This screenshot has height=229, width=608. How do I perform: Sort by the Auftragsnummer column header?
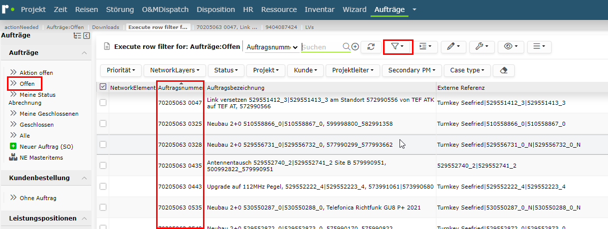pos(181,88)
